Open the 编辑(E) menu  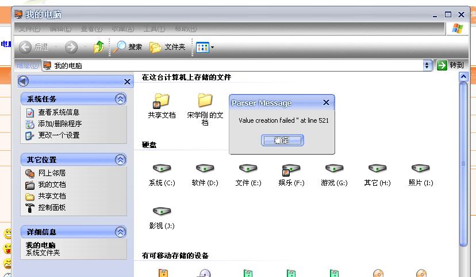(60, 29)
